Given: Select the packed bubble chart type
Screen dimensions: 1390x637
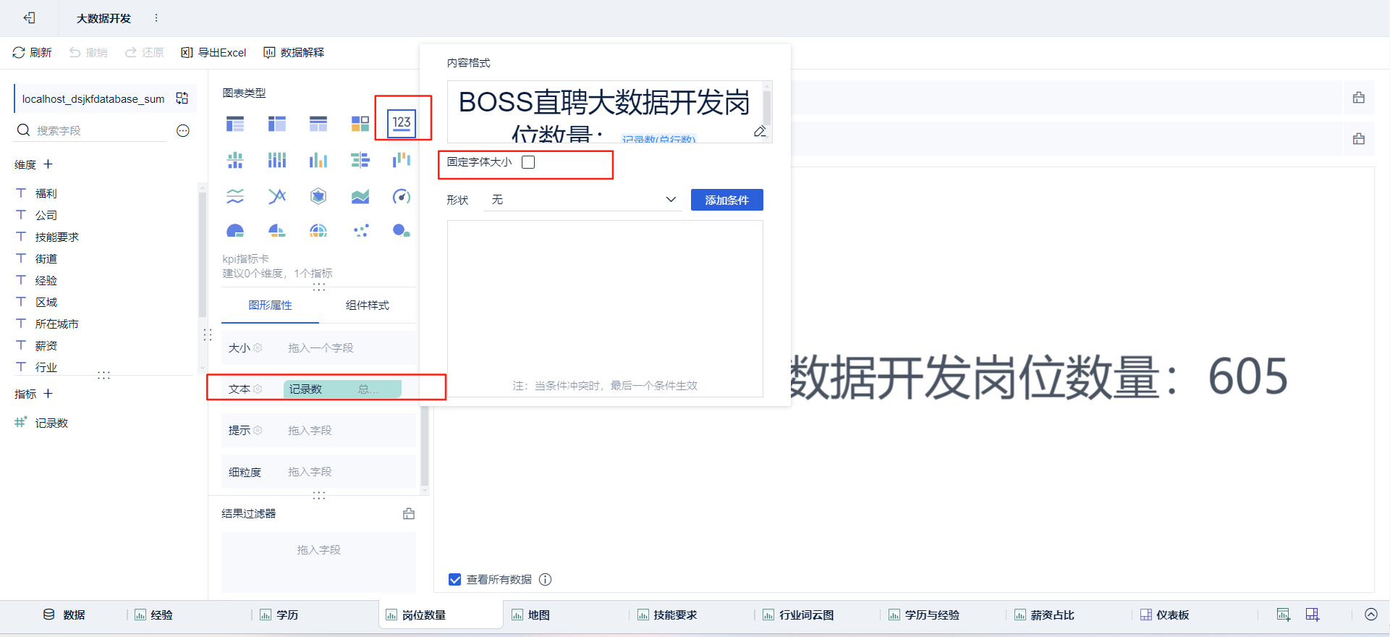Looking at the screenshot, I should pos(402,231).
